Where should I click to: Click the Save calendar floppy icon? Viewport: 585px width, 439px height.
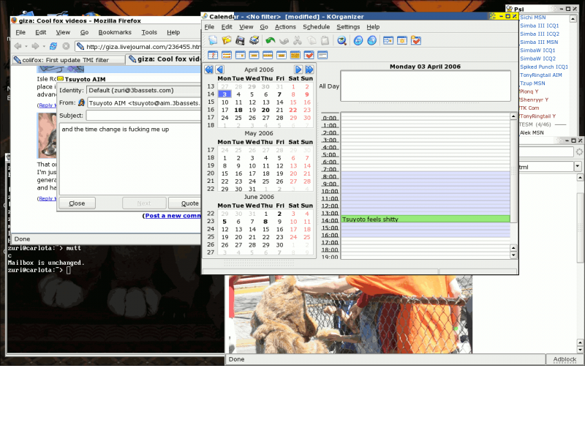click(240, 40)
